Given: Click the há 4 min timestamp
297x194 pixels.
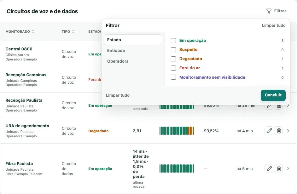Looking at the screenshot, I should [x=245, y=131].
